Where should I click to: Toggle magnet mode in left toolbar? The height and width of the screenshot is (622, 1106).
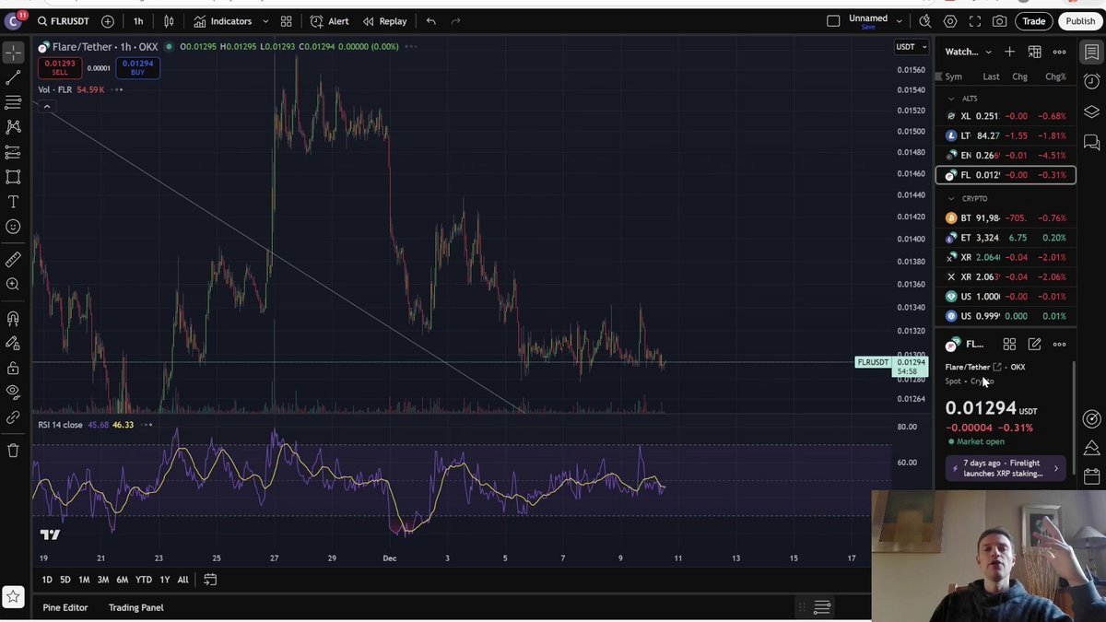click(13, 319)
